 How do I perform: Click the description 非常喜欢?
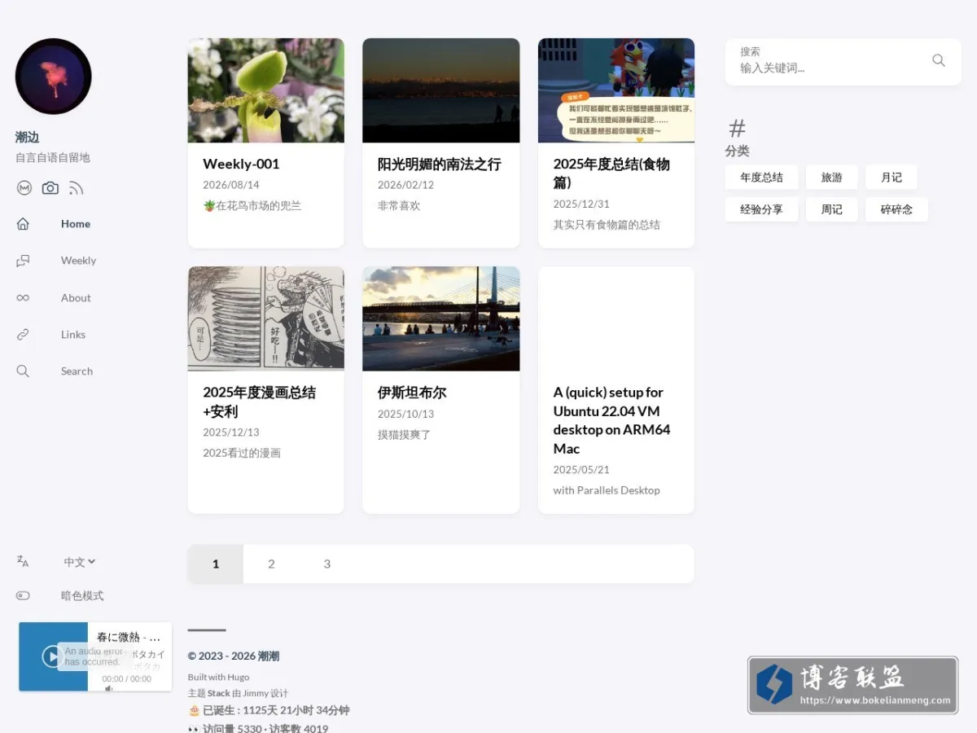(x=399, y=206)
